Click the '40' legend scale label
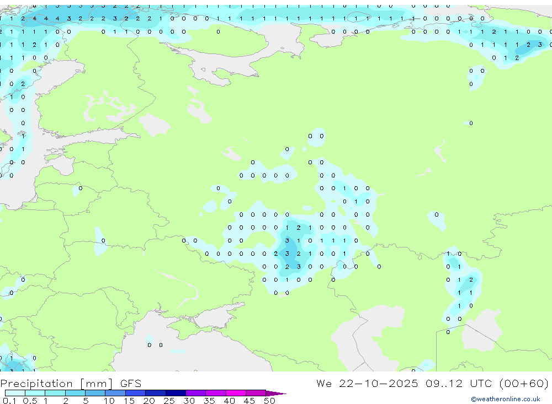This screenshot has height=404, width=552. pyautogui.click(x=229, y=401)
